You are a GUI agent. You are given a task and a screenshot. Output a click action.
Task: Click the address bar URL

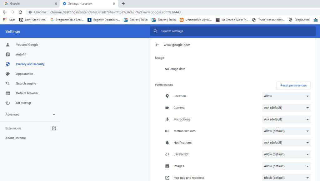115,12
